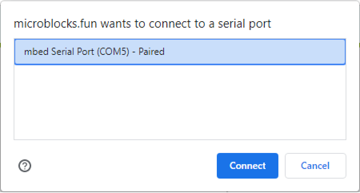Dismiss the prompt with Cancel
The height and width of the screenshot is (193, 360).
(x=315, y=166)
